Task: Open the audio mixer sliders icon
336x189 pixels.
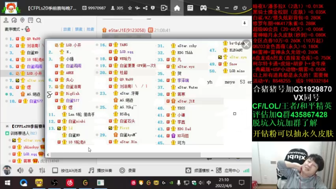Action: coord(42,171)
